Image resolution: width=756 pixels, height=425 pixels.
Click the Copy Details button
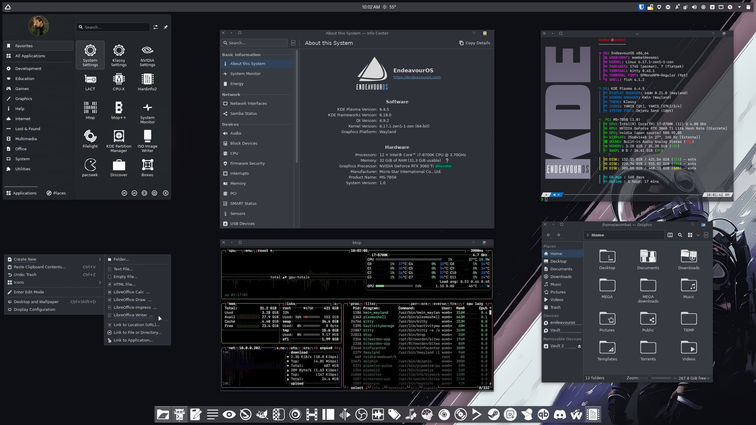pos(474,43)
